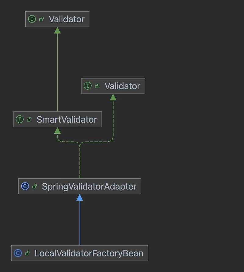
Task: Click the dashed implementation line from SpringValidatorAdapter
Action: [x=80, y=162]
